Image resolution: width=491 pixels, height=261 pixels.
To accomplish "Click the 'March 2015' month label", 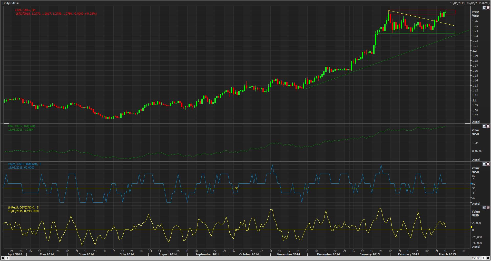I will tap(447, 254).
